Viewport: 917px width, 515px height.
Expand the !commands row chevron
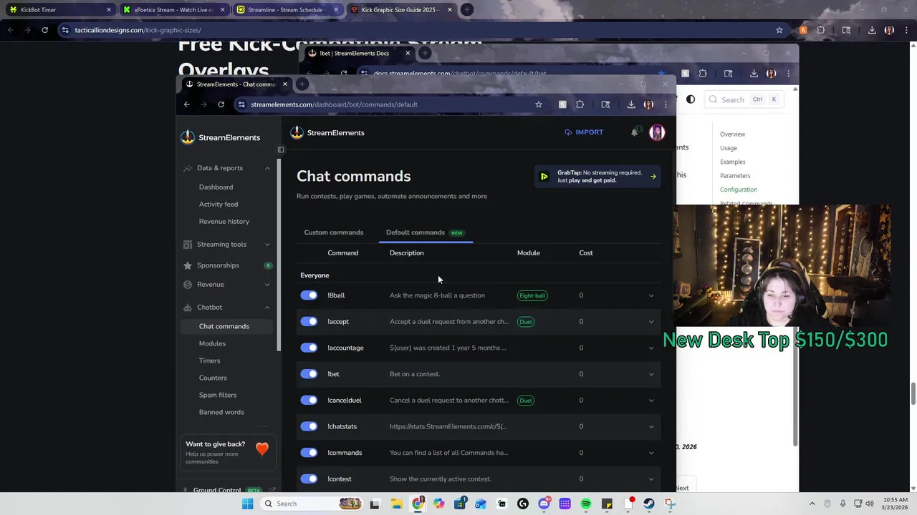[651, 453]
